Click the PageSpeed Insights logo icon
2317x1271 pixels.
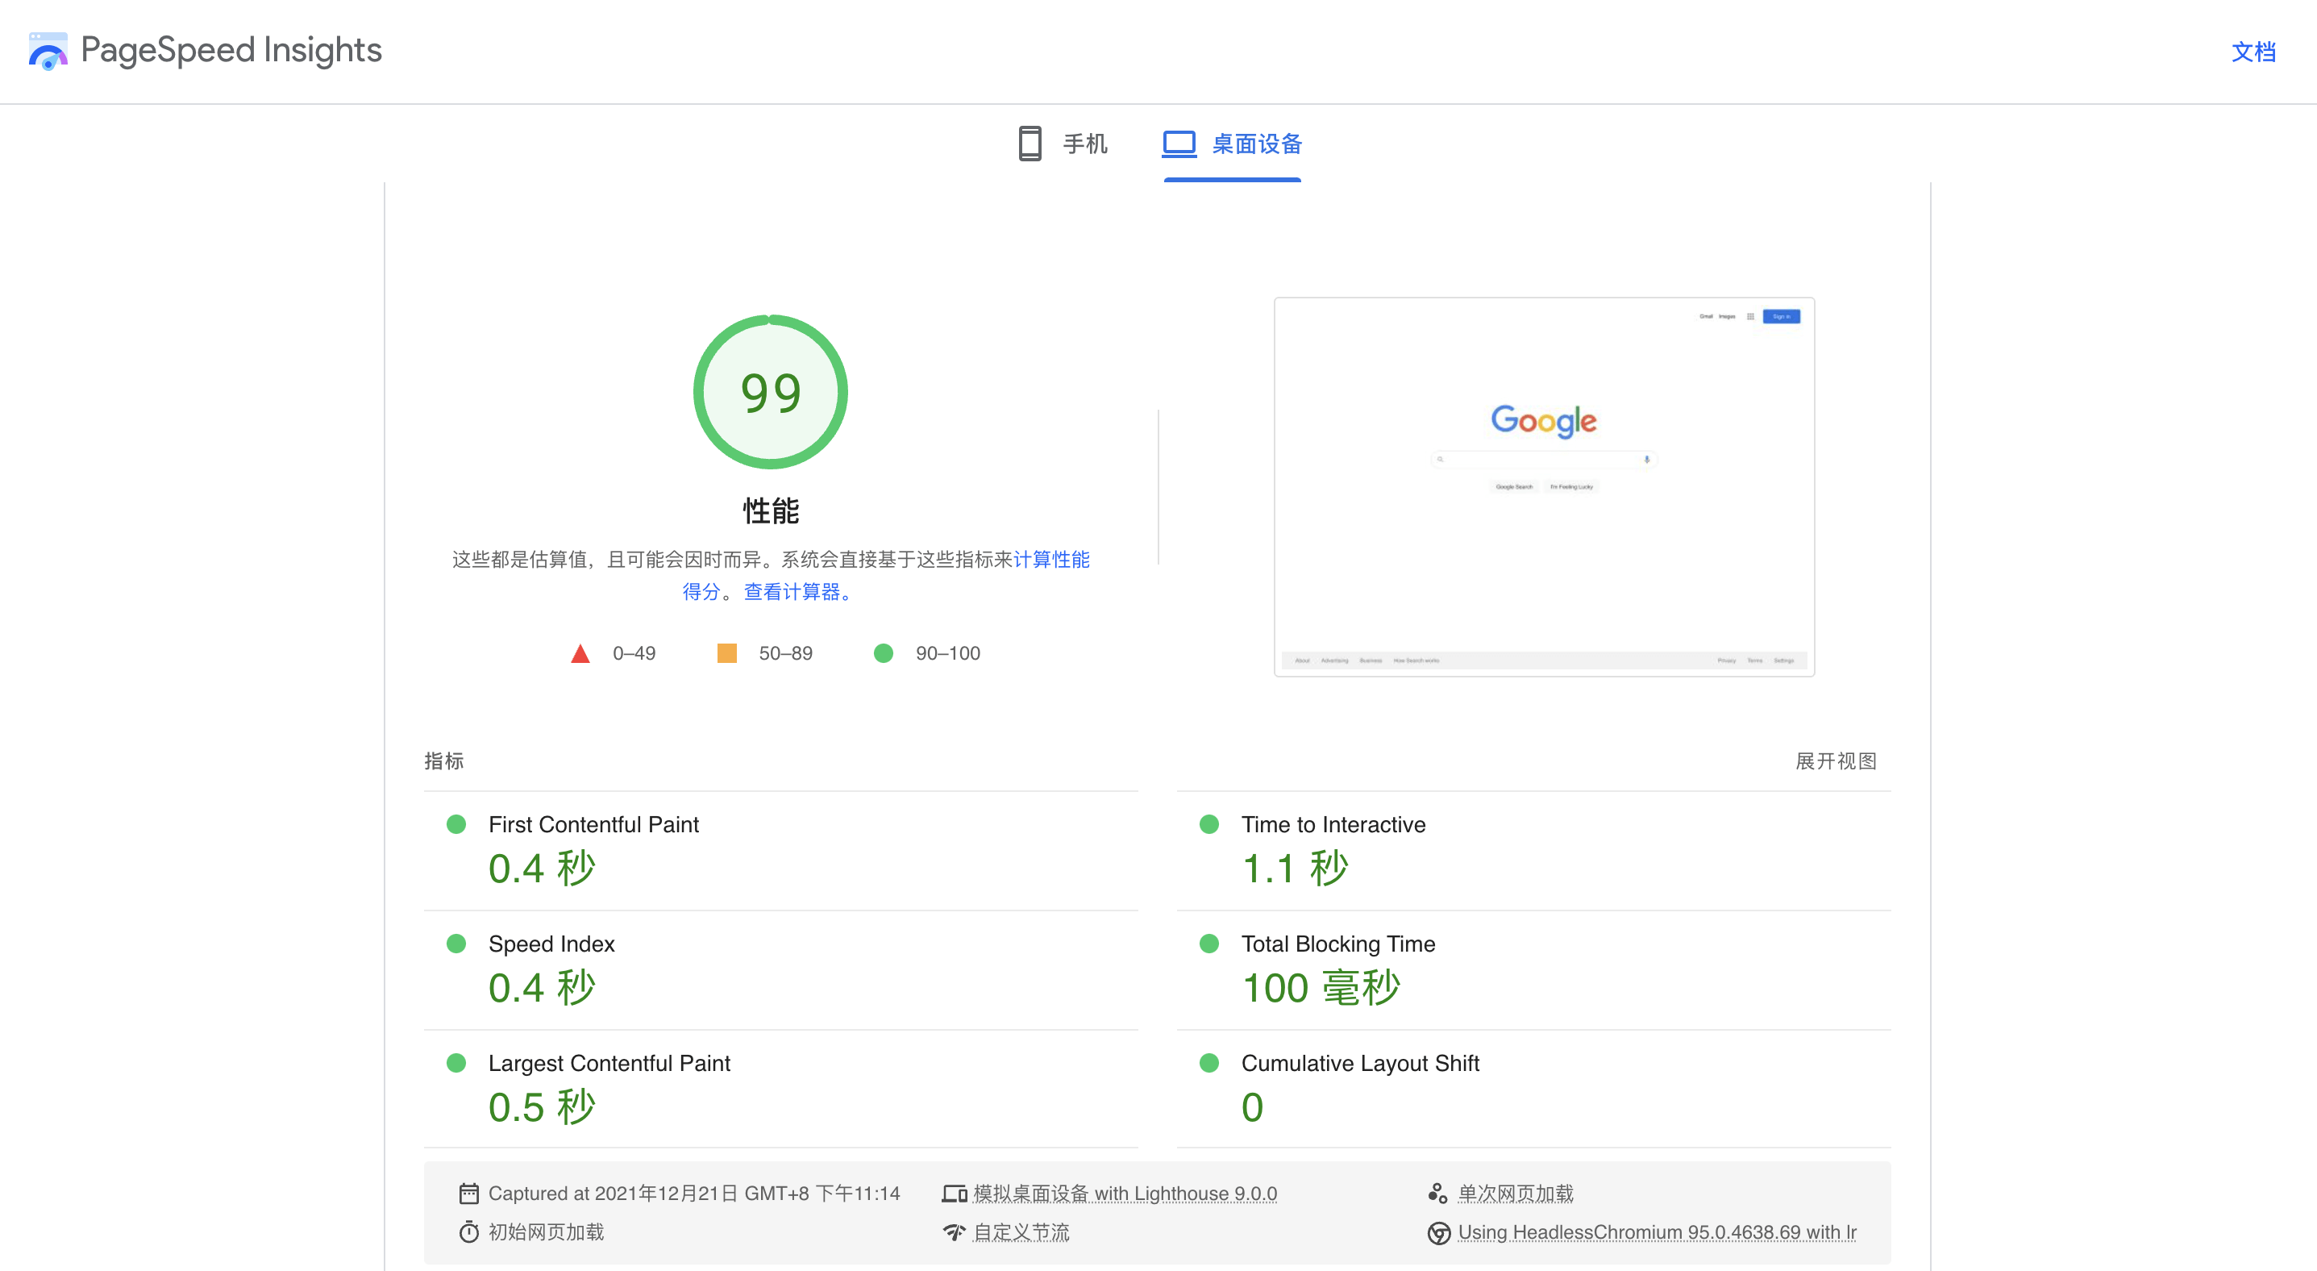(48, 52)
